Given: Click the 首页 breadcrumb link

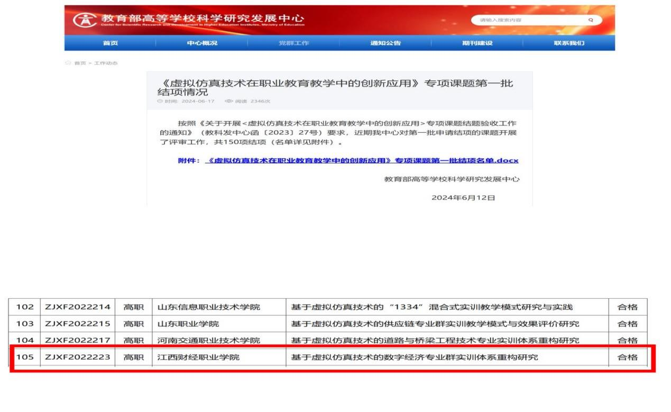Looking at the screenshot, I should coord(80,63).
